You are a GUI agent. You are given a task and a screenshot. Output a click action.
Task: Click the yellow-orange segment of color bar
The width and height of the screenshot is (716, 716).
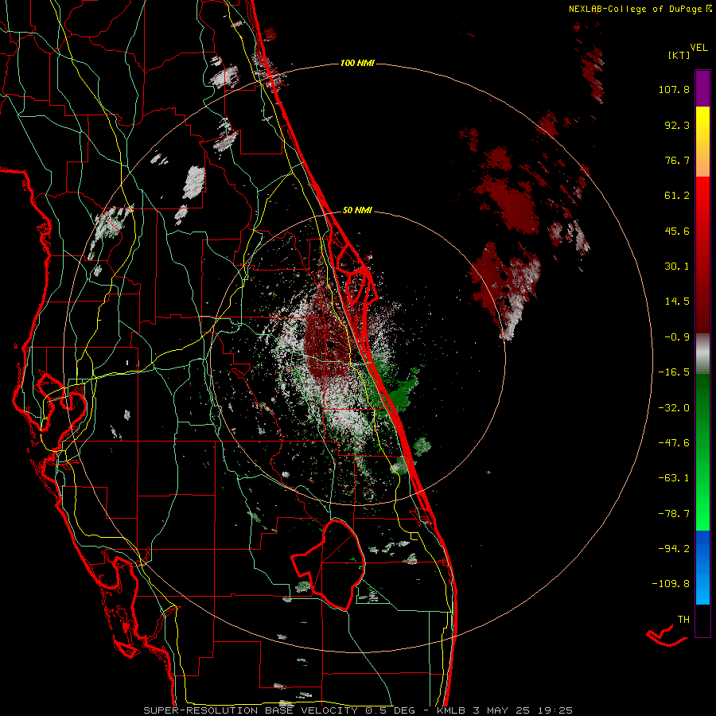pyautogui.click(x=702, y=142)
